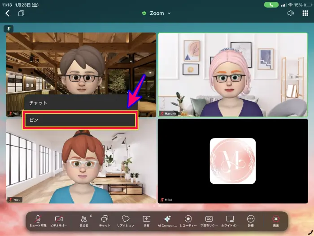Expand the more options (詳細) menu
The image size is (314, 236).
(251, 220)
